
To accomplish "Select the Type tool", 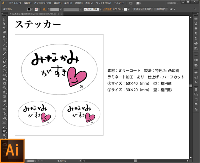I will [x=4, y=41].
